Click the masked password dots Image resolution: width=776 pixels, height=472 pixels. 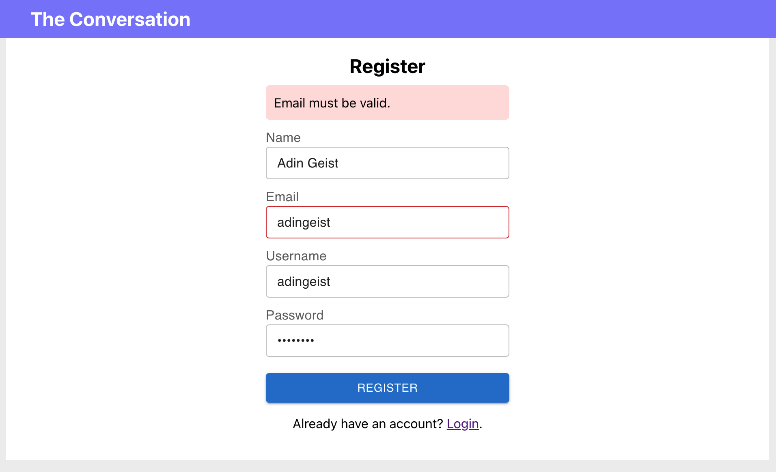[x=296, y=341]
